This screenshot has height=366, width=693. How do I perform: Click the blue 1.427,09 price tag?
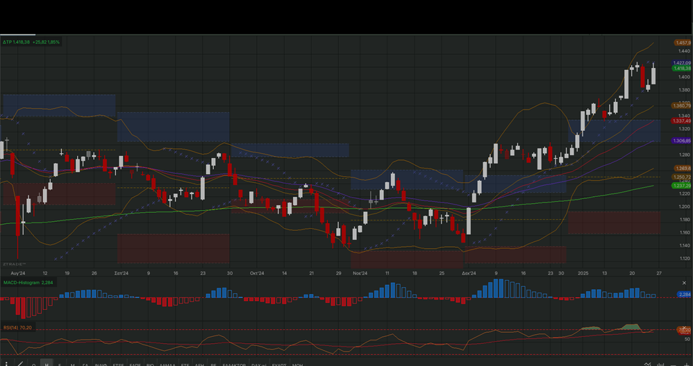tap(681, 63)
